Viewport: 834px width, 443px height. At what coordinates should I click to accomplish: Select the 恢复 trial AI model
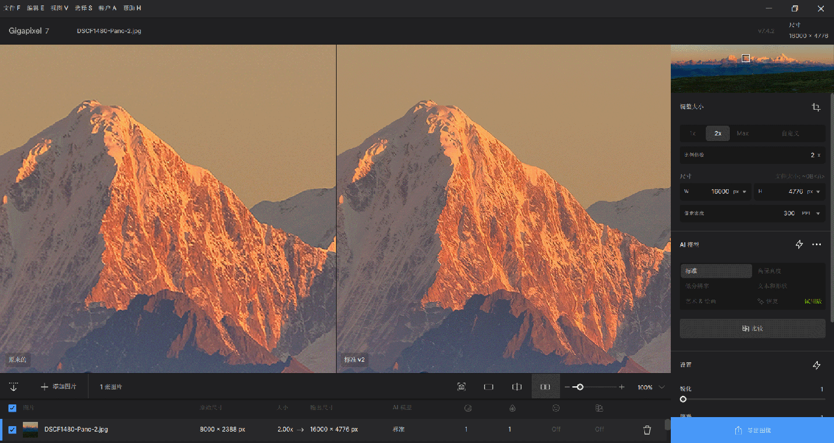point(789,301)
